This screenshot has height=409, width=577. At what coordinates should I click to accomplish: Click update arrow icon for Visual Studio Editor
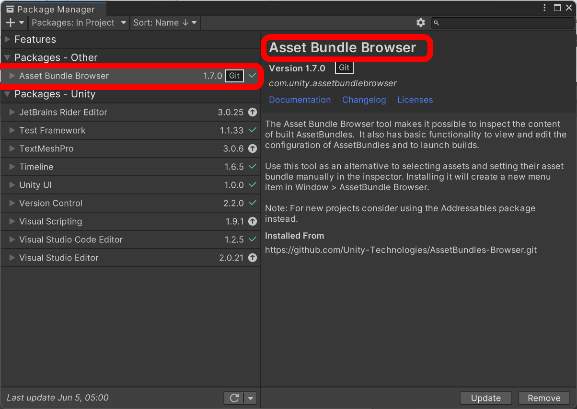253,258
